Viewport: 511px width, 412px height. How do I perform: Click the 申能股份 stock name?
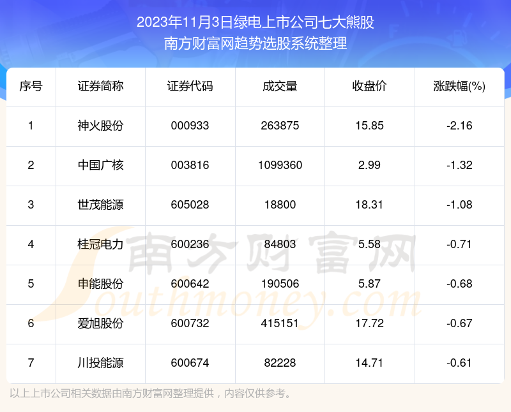pos(100,284)
